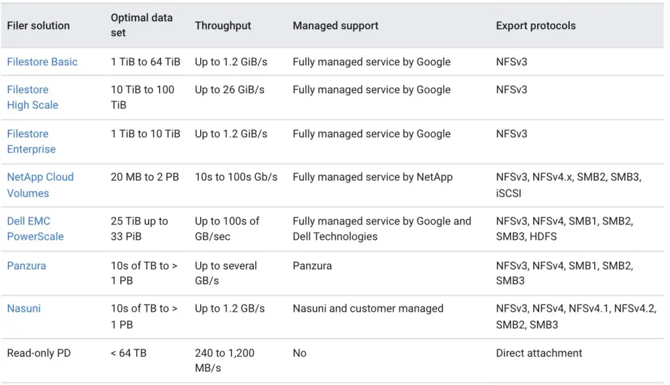Open the Dell EMC PowerScale link

point(35,229)
